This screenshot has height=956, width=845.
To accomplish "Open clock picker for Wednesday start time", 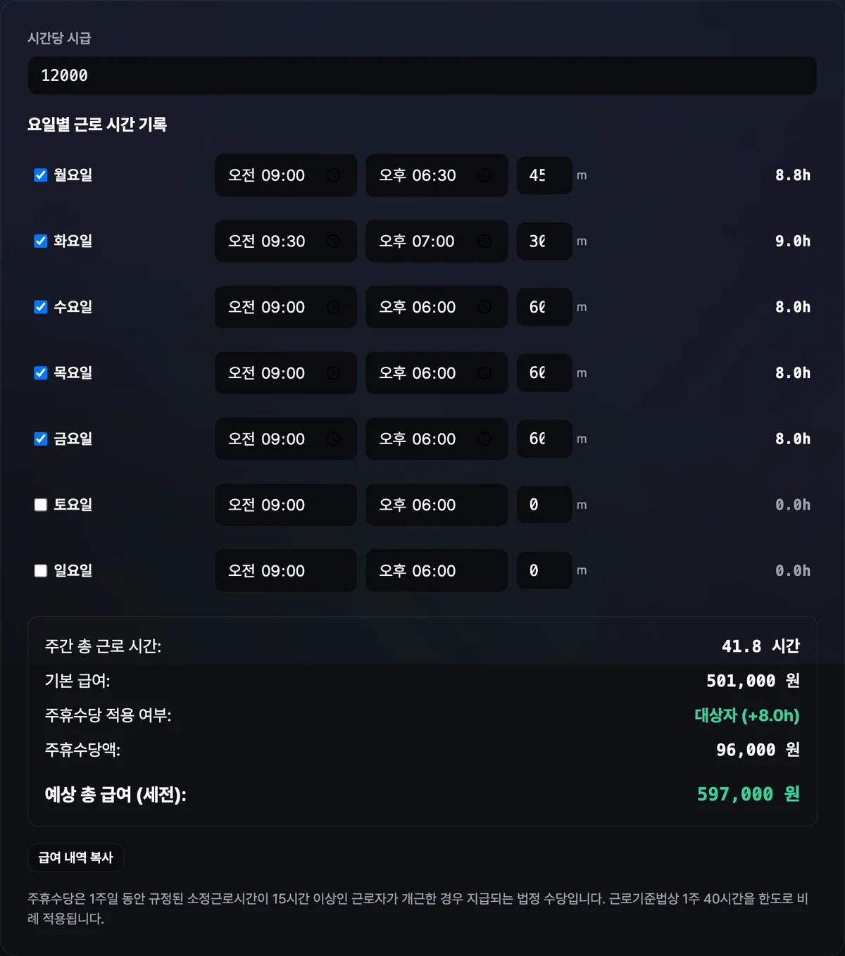I will click(333, 307).
